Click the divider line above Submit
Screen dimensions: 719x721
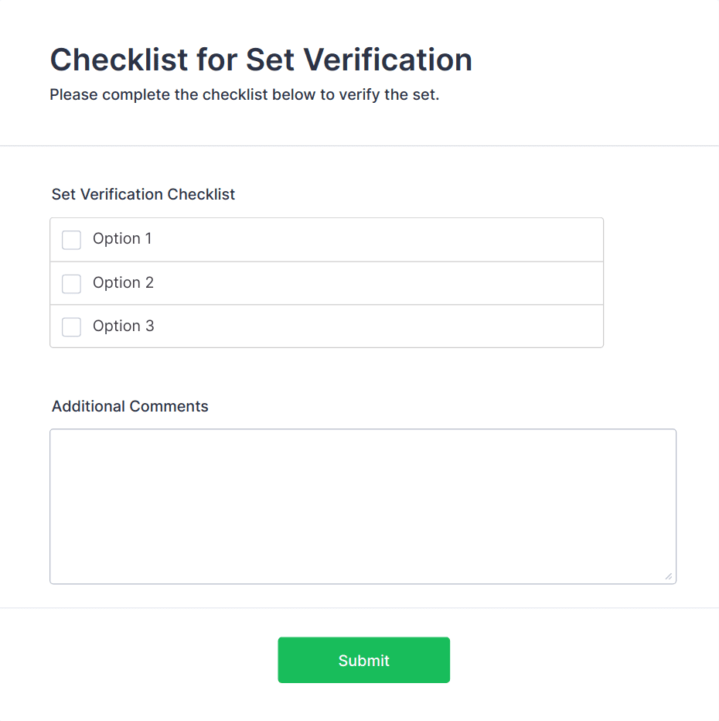[x=359, y=608]
